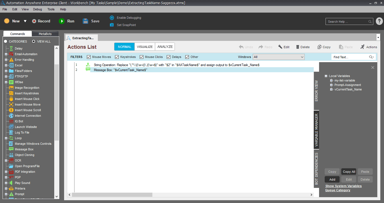Select the CATEGORIES radio button
The height and width of the screenshot is (203, 384).
click(5, 41)
